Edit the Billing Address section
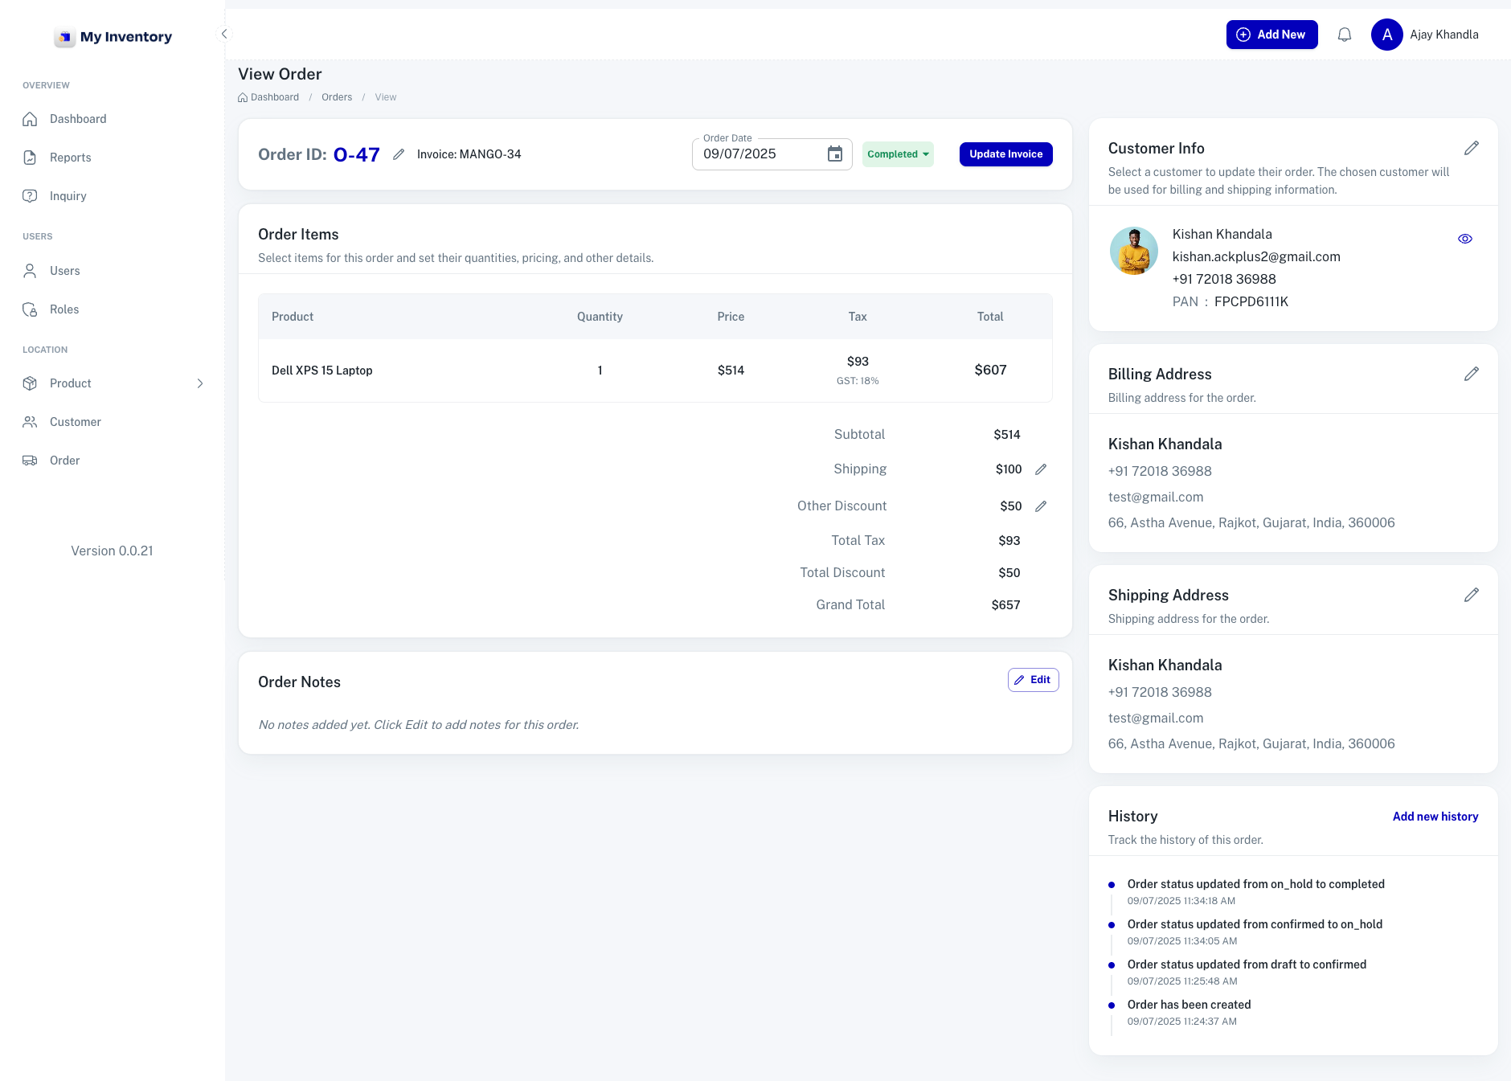 point(1471,375)
